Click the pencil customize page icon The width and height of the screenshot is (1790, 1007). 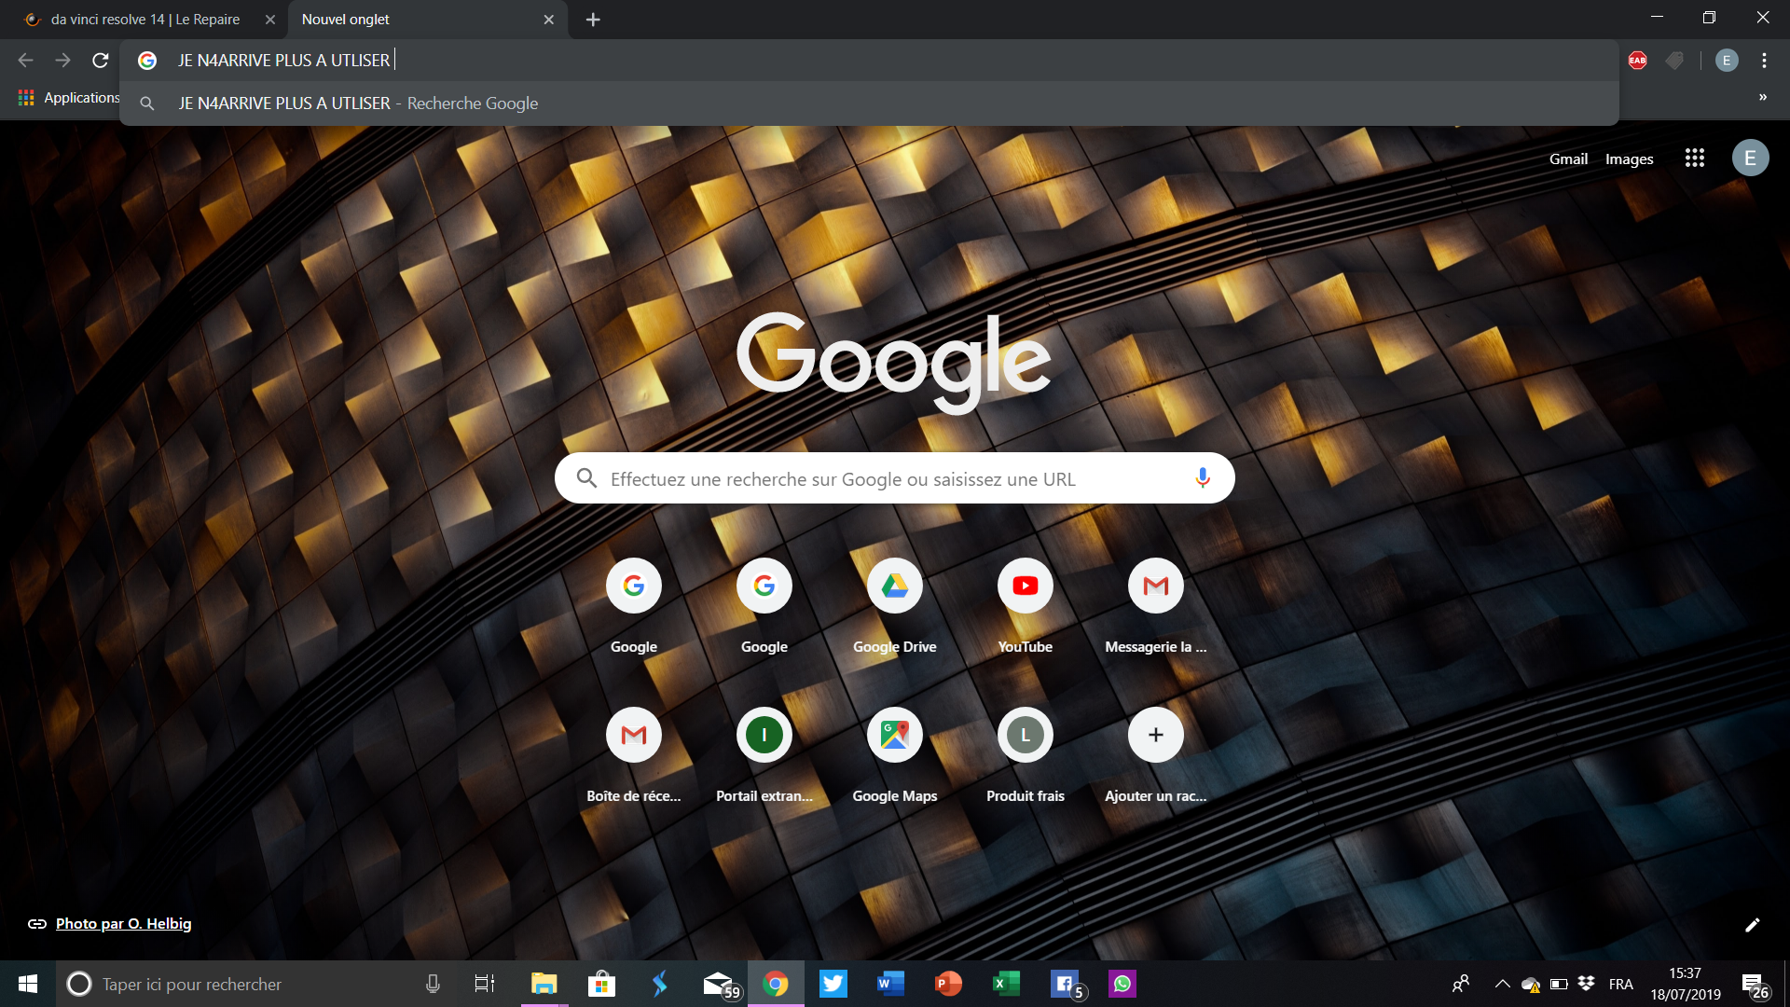(1753, 925)
